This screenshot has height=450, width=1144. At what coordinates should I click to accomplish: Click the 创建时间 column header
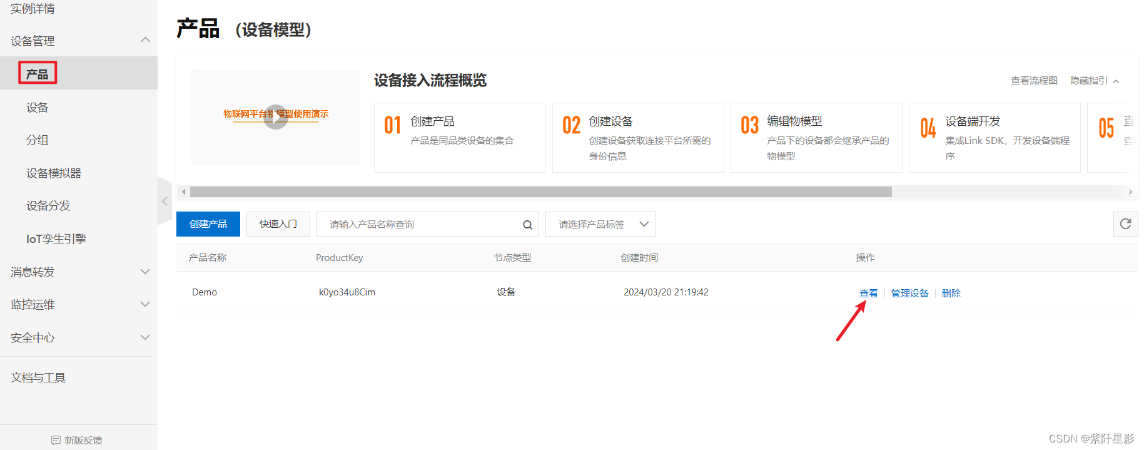coord(639,258)
